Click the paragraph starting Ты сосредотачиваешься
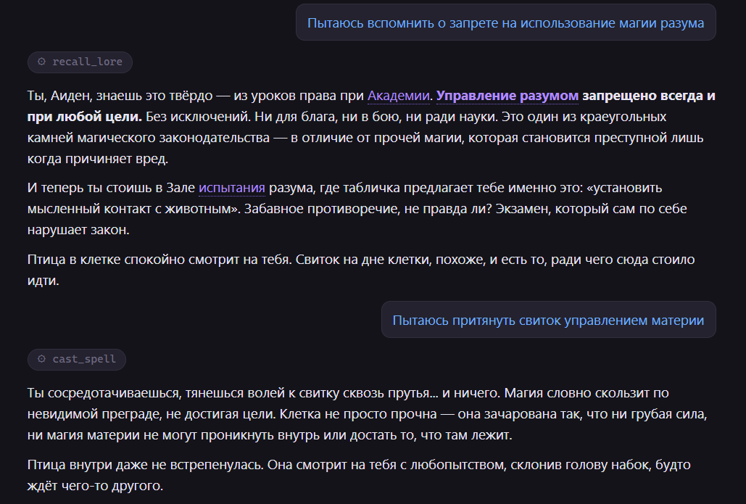746x504 pixels. click(368, 413)
